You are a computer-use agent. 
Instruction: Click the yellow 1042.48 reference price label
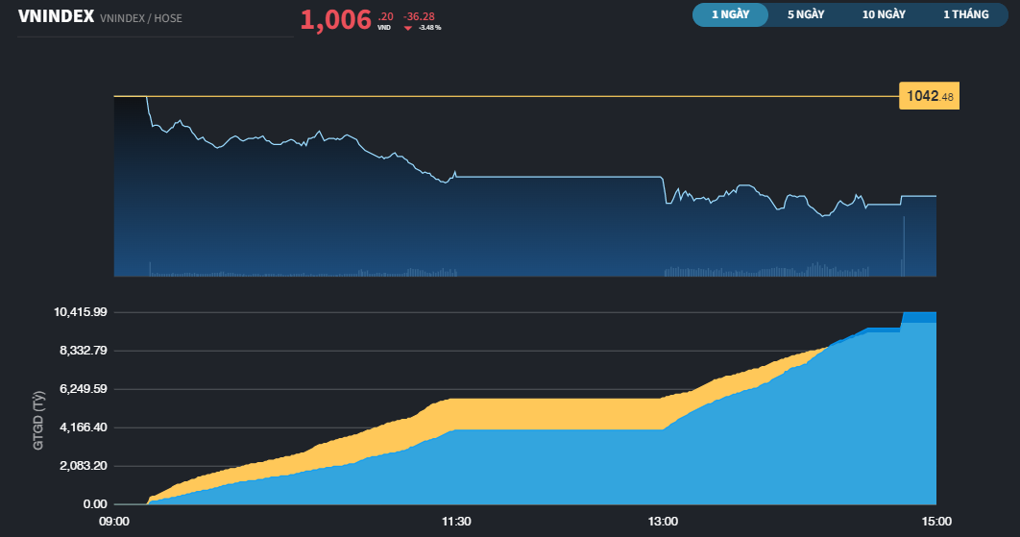(929, 96)
